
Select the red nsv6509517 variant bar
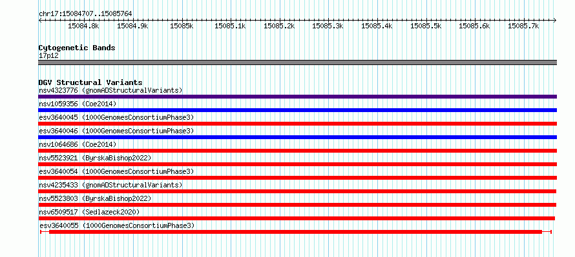(297, 218)
